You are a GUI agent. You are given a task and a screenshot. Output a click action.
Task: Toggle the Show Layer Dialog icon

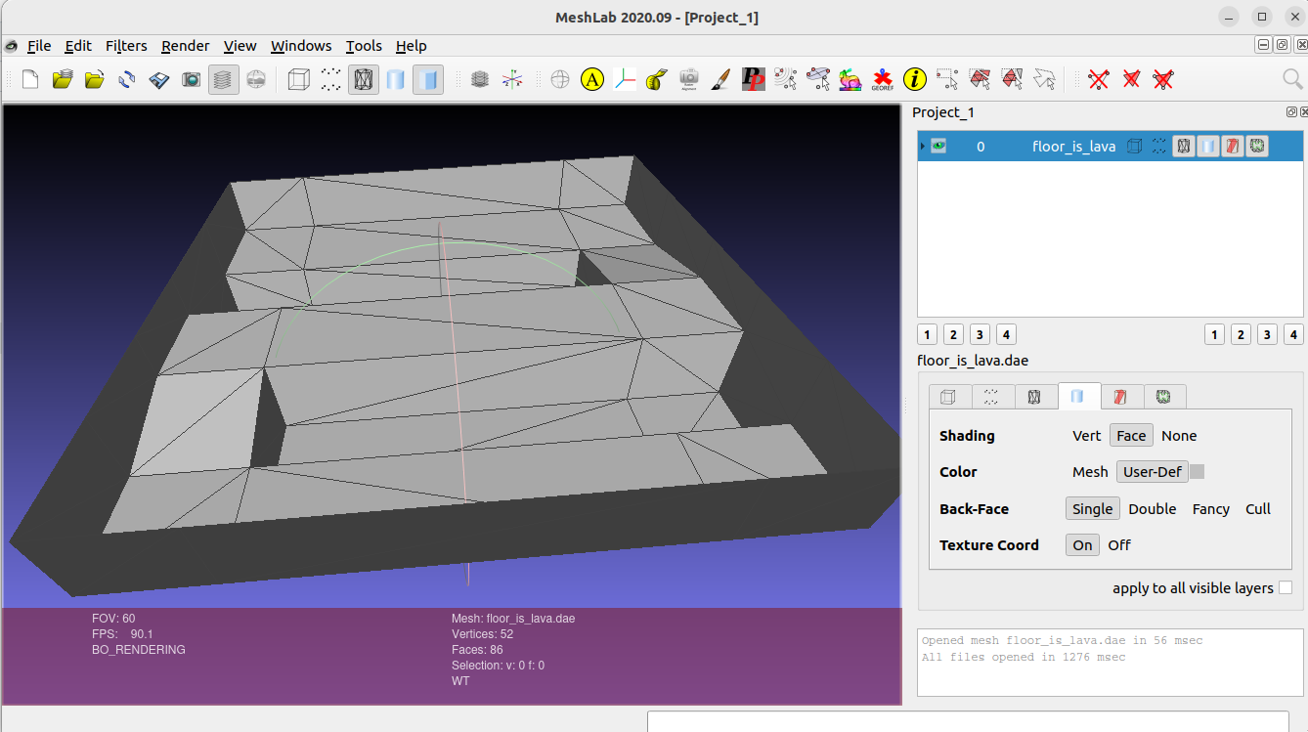224,79
